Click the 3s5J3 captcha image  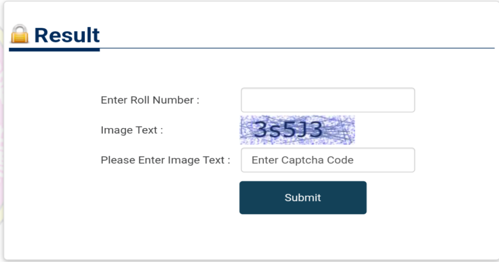coord(297,130)
